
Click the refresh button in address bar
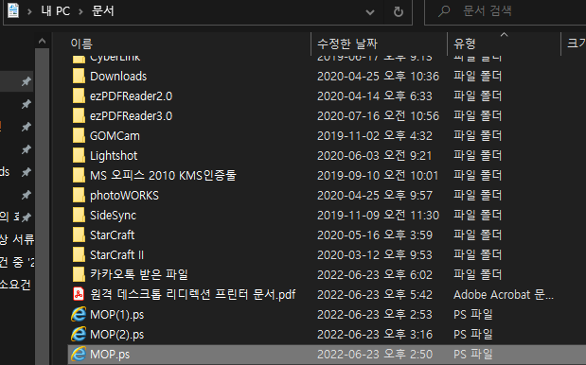[399, 12]
